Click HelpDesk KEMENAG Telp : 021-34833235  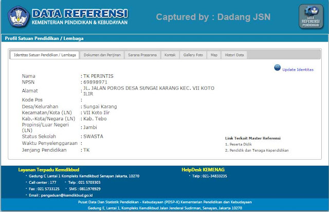coord(209,176)
